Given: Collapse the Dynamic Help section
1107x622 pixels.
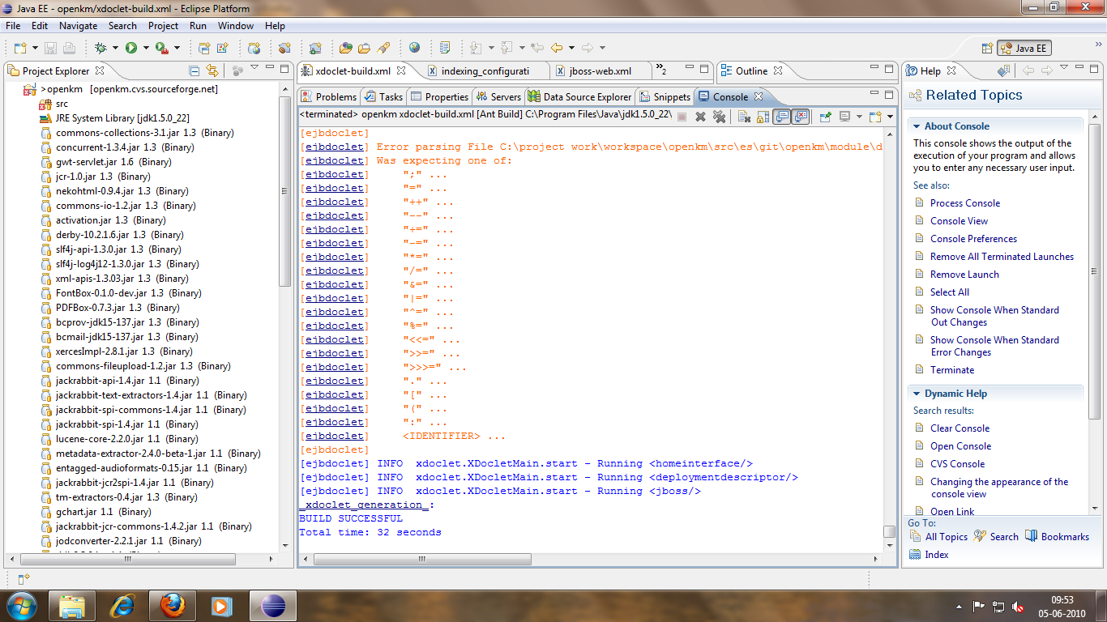Looking at the screenshot, I should click(916, 394).
